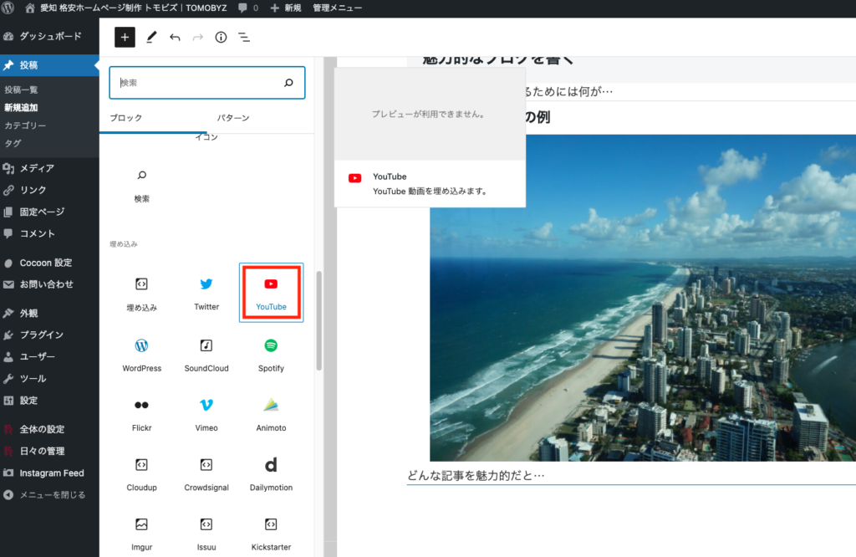Open the メディア menu in the sidebar
The width and height of the screenshot is (856, 557).
point(37,168)
